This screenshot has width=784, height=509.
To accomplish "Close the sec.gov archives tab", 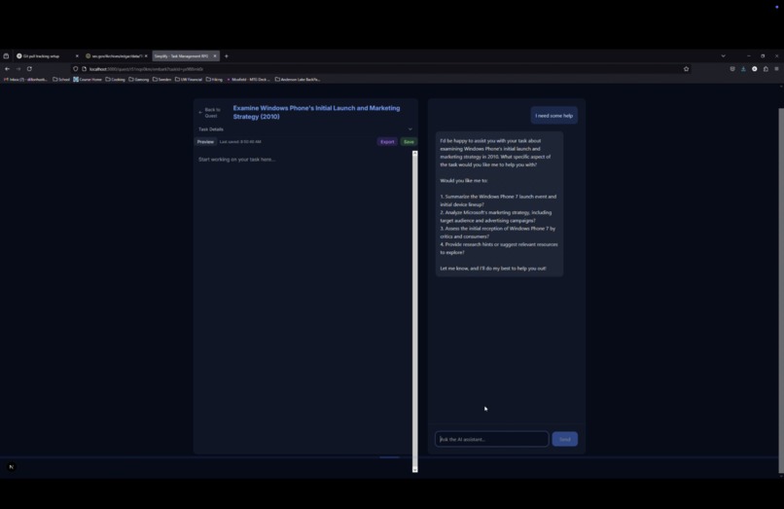I will point(146,56).
